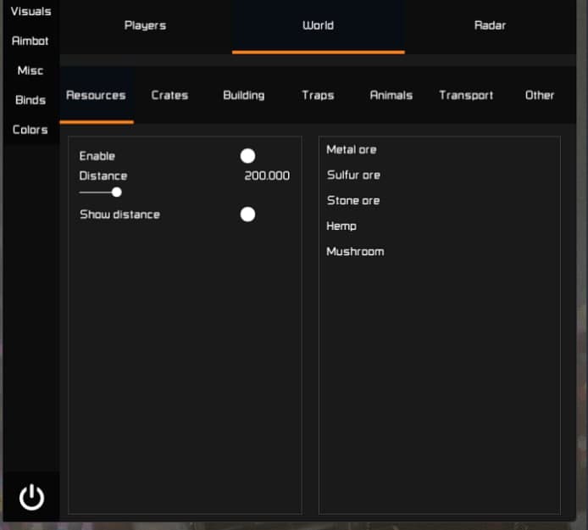
Task: Select the Other sub-tab
Action: point(539,95)
